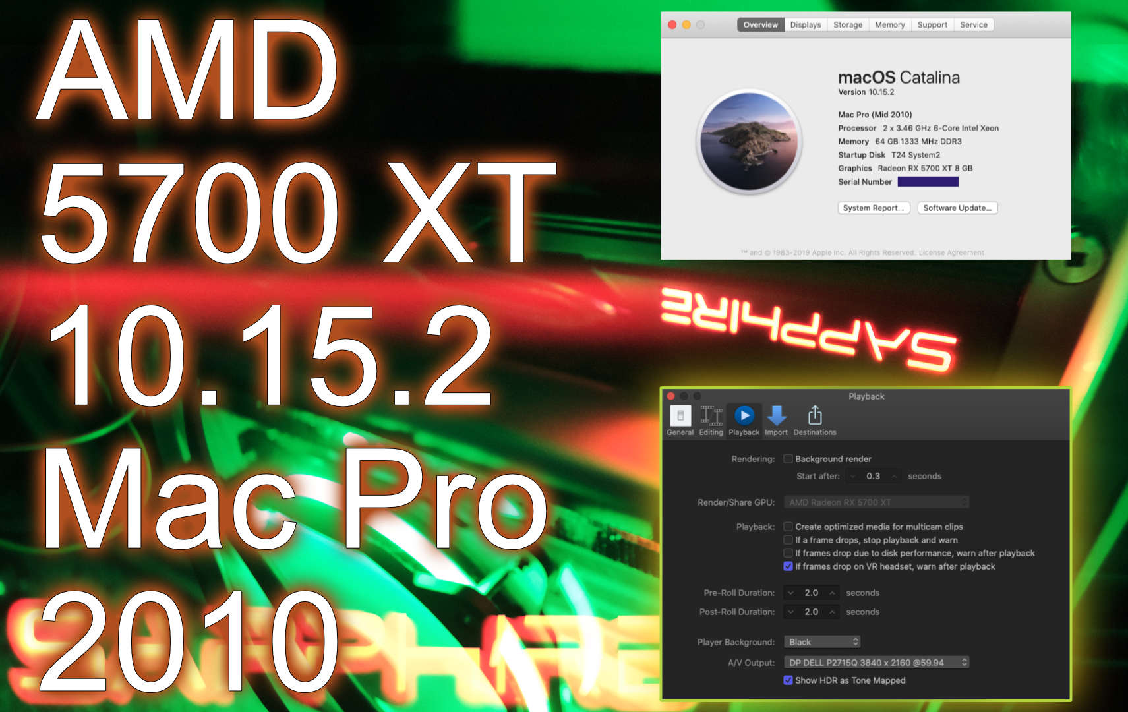Screen dimensions: 1128x712
Task: Click the Software Update button
Action: [957, 208]
